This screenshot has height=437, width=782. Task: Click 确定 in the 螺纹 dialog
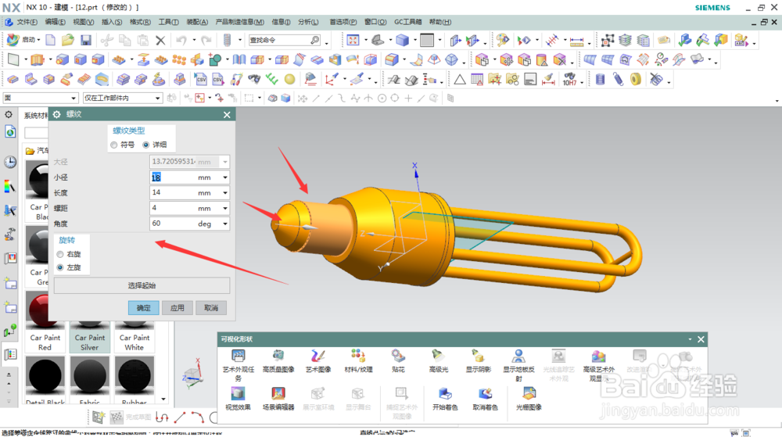click(x=144, y=308)
